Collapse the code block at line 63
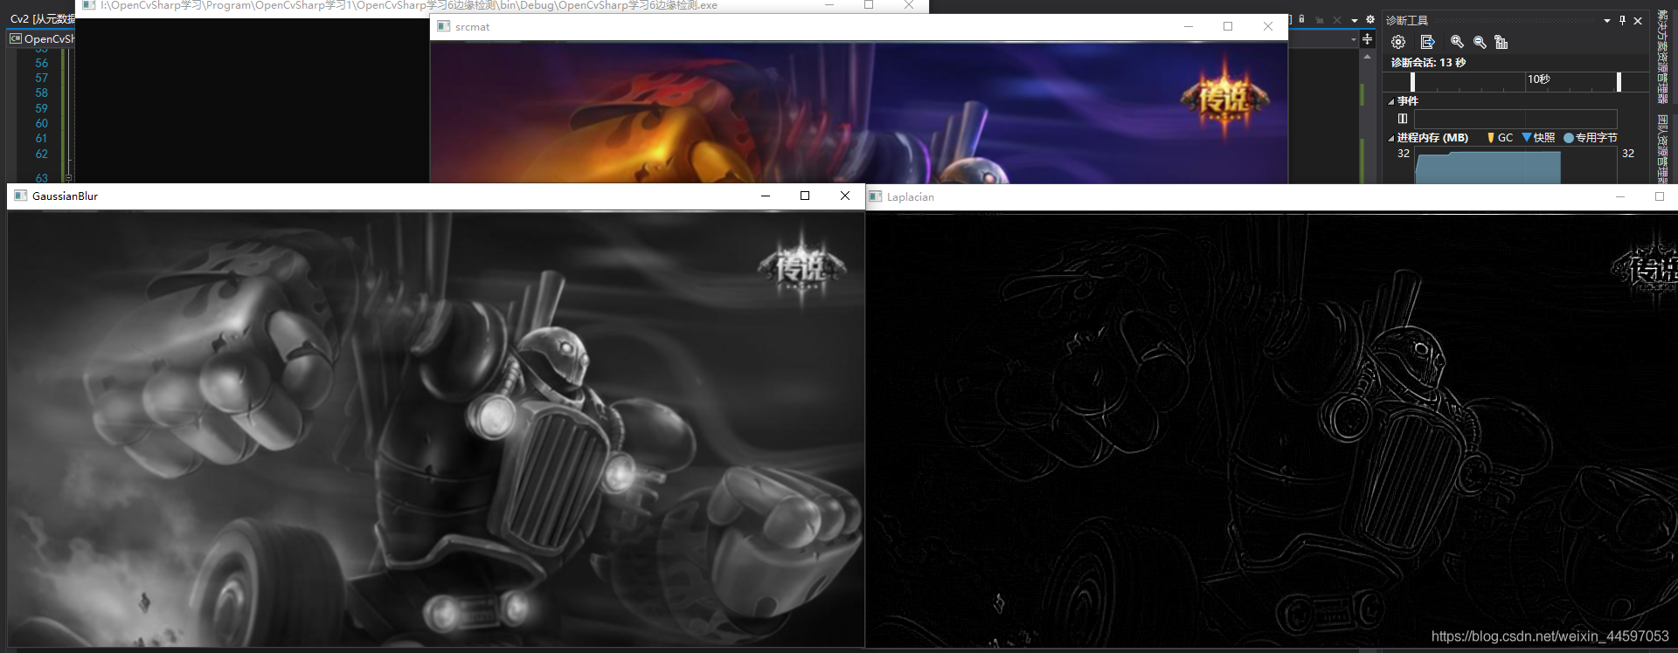1678x653 pixels. (x=68, y=177)
